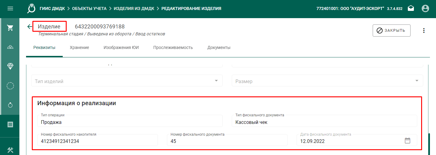Click the stage status text Терминальная стадия
This screenshot has width=436, height=155.
[61, 34]
